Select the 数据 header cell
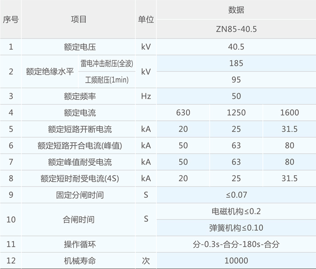The height and width of the screenshot is (269, 316). point(237,10)
